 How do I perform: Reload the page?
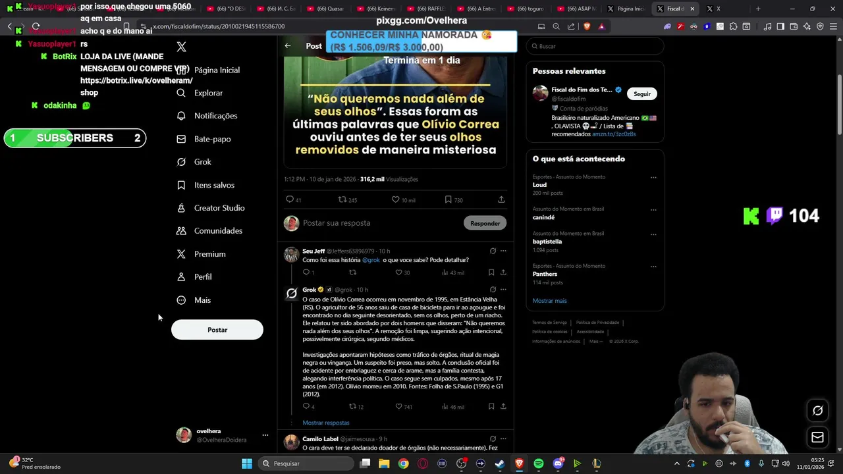[36, 26]
